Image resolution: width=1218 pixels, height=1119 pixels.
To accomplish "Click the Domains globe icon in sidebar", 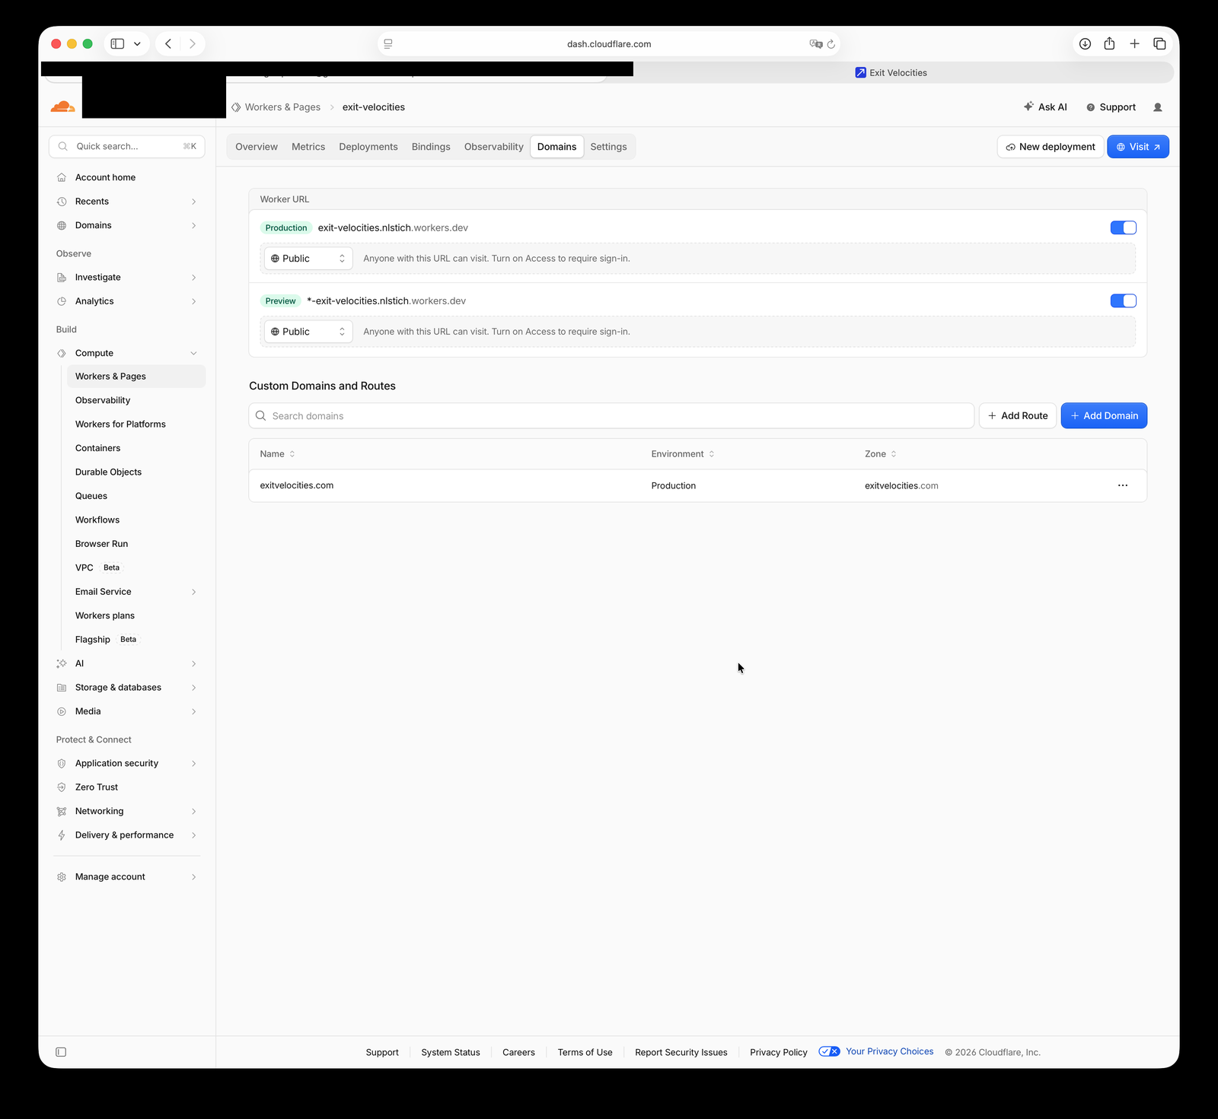I will (x=62, y=225).
